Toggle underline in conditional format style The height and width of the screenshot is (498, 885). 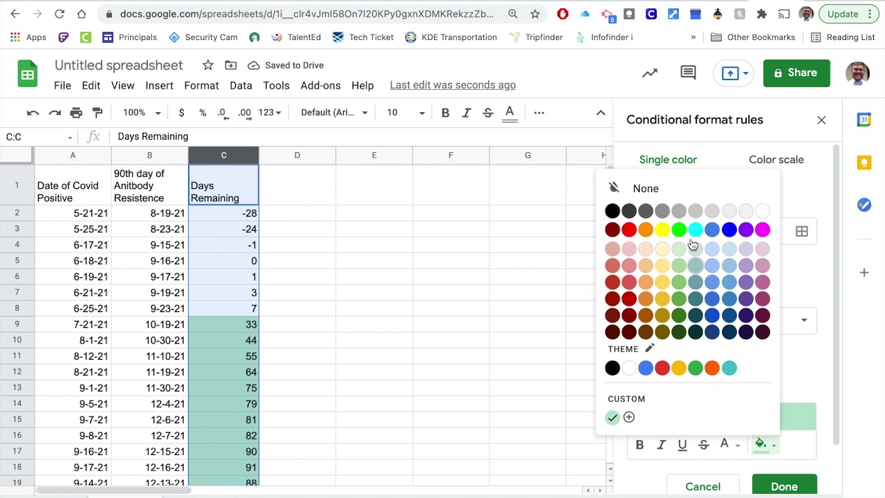(x=682, y=445)
